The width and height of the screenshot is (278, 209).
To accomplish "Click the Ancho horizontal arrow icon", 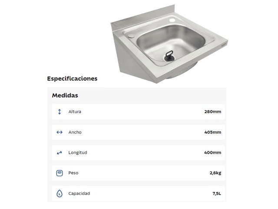I will pyautogui.click(x=60, y=132).
